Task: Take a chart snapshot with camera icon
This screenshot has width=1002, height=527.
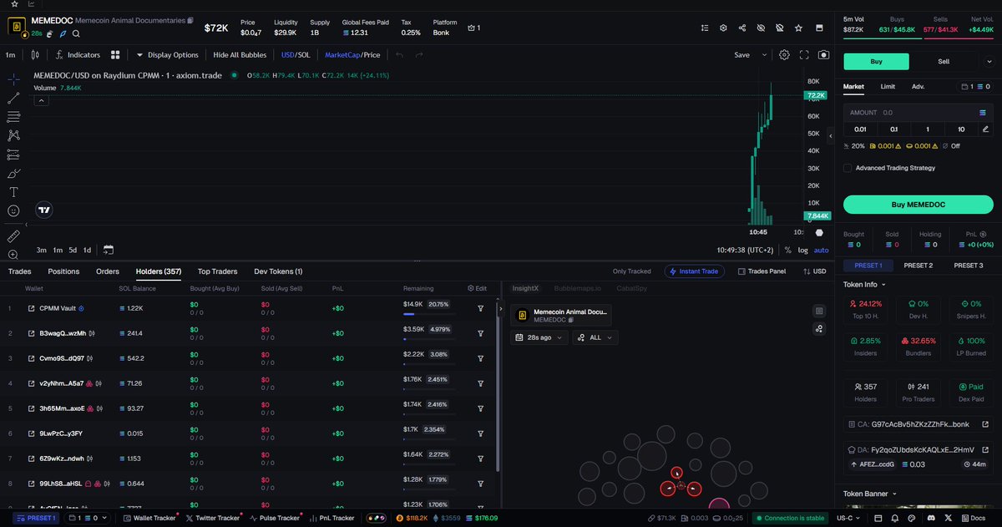Action: click(824, 55)
